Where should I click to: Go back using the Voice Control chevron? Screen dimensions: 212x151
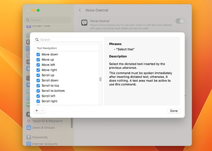[80, 10]
